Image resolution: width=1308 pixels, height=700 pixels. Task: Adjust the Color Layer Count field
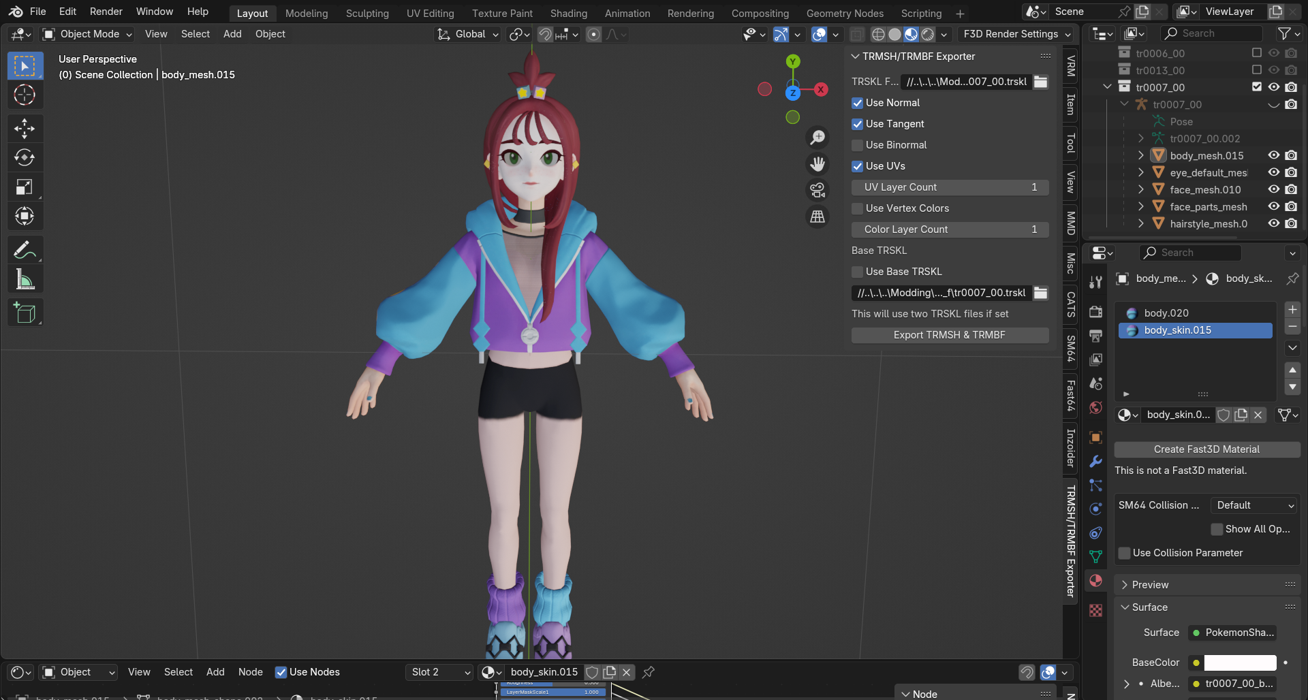click(950, 229)
